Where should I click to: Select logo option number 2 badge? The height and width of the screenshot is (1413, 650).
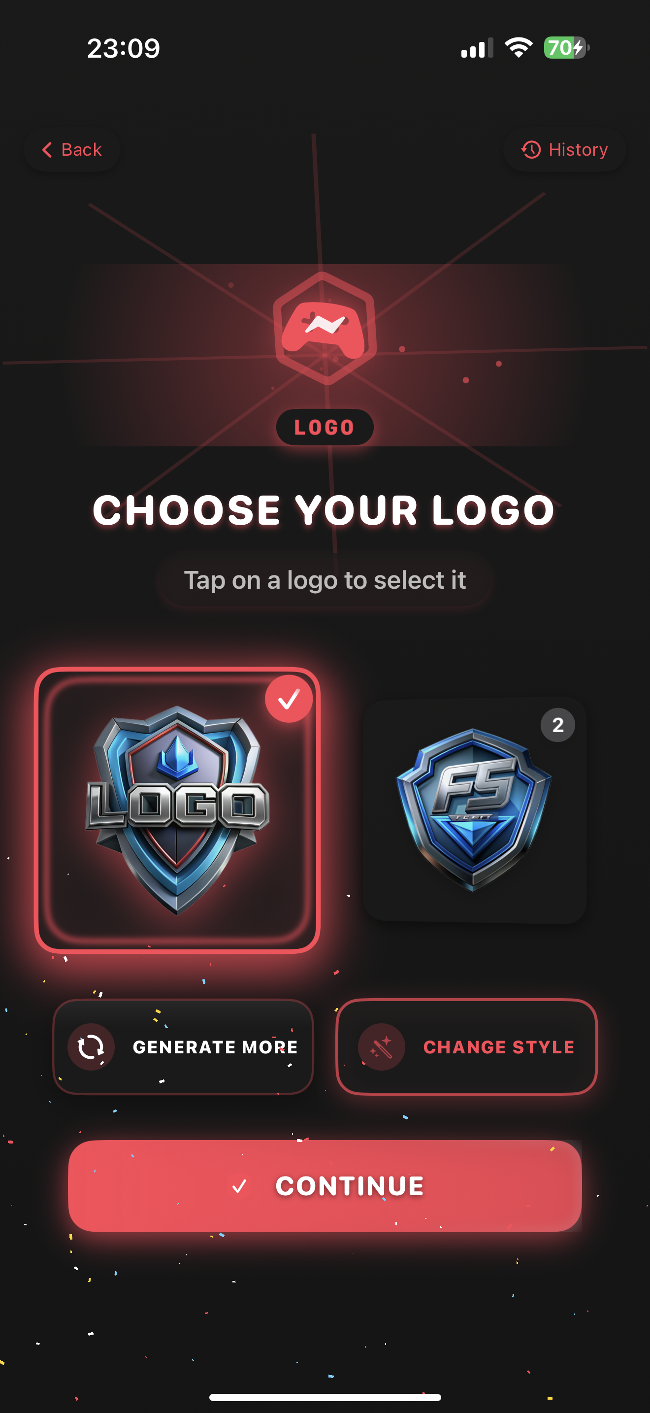point(557,725)
